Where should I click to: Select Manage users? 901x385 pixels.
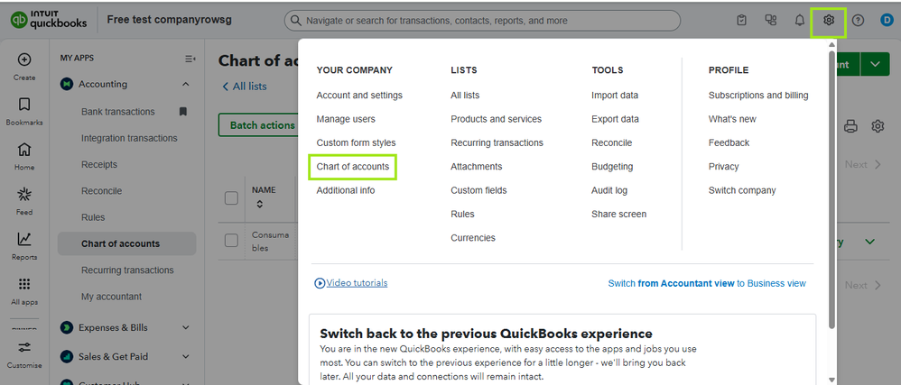click(x=346, y=119)
